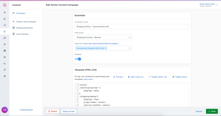Click code line 'display: none;'

(x=91, y=91)
